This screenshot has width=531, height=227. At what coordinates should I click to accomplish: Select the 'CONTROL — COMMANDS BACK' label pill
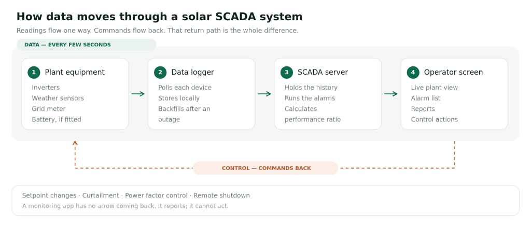point(265,168)
